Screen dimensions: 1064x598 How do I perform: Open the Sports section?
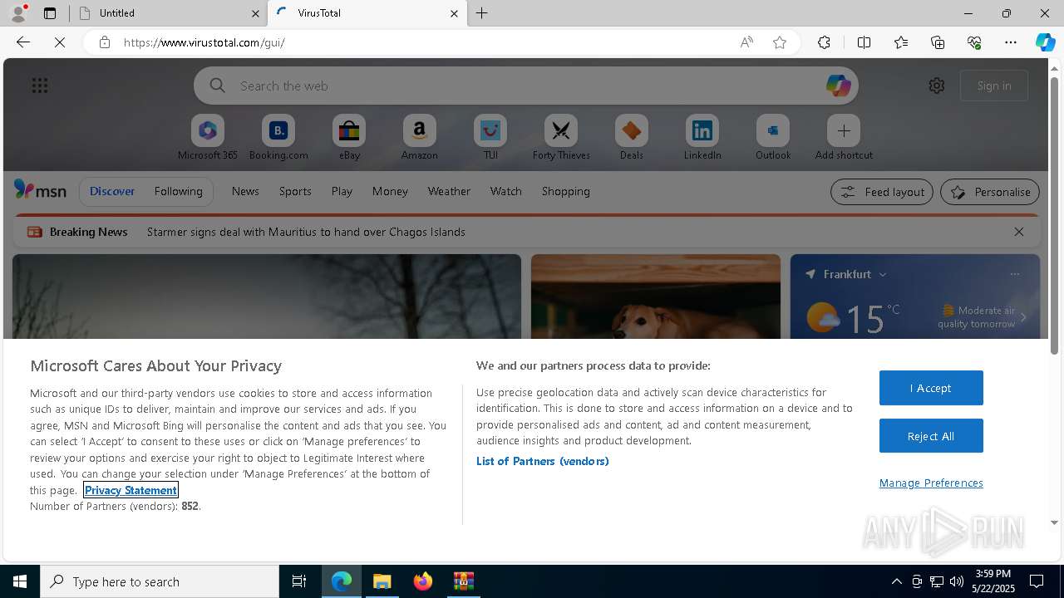295,191
